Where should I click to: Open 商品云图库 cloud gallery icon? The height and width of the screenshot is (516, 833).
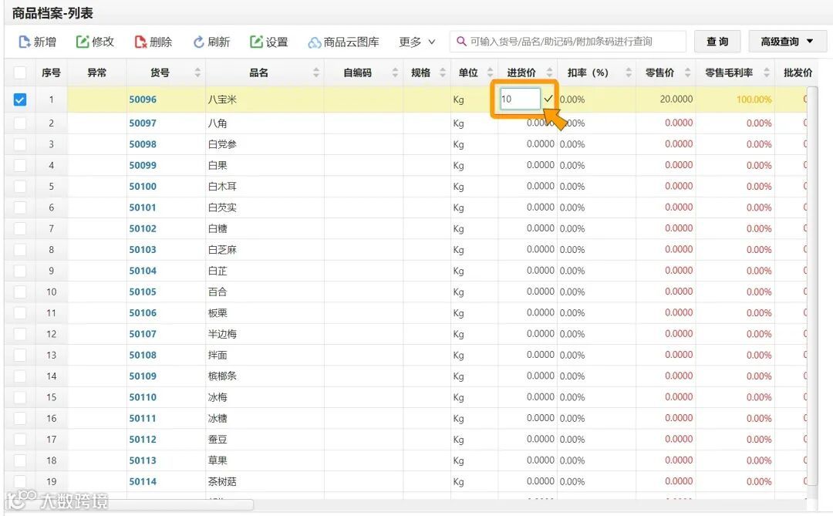point(315,42)
